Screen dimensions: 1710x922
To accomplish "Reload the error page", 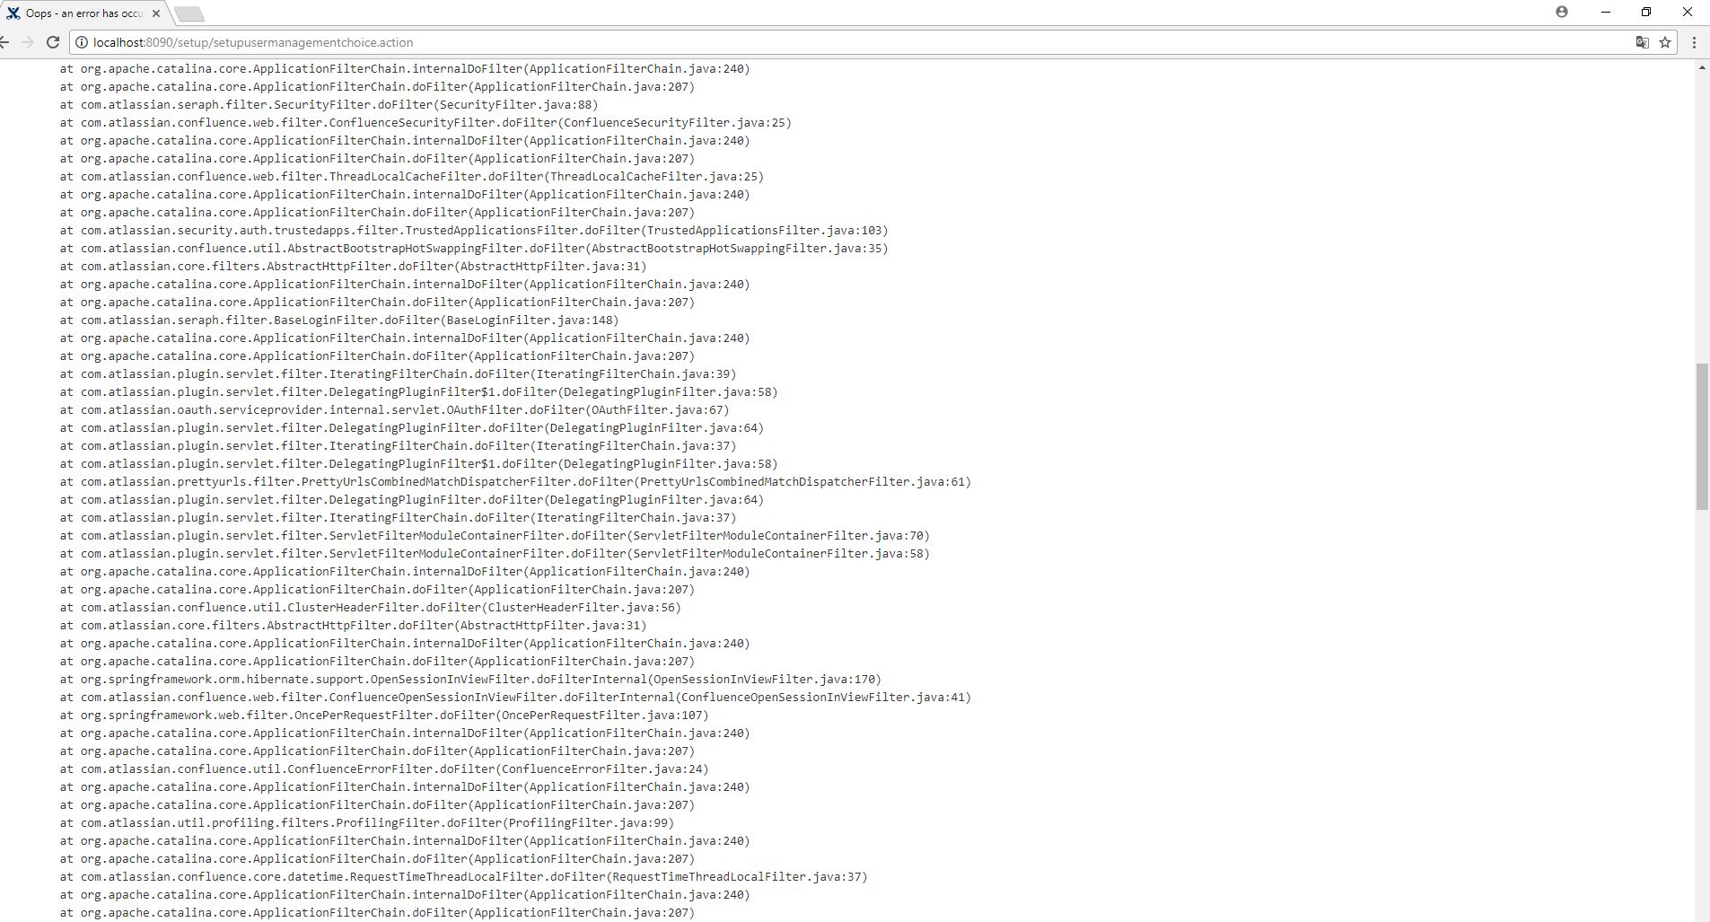I will (x=53, y=42).
